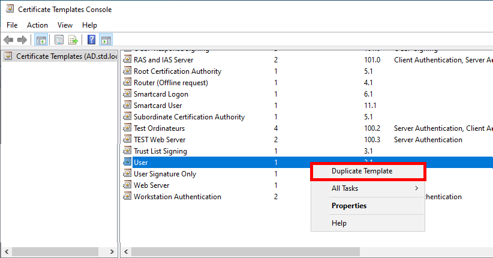The image size is (493, 258).
Task: Expand the All Tasks submenu
Action: 368,188
